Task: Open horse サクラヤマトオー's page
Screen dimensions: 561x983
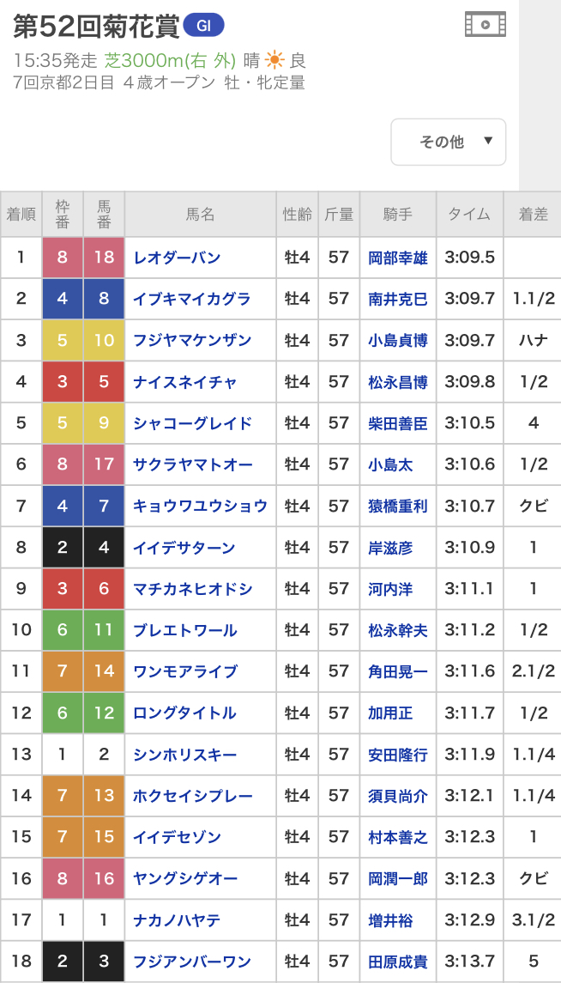Action: [192, 464]
